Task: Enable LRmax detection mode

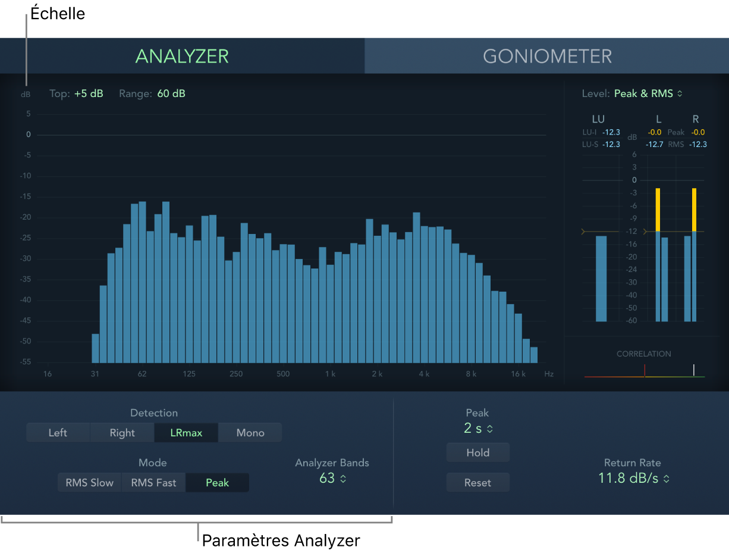Action: click(186, 432)
